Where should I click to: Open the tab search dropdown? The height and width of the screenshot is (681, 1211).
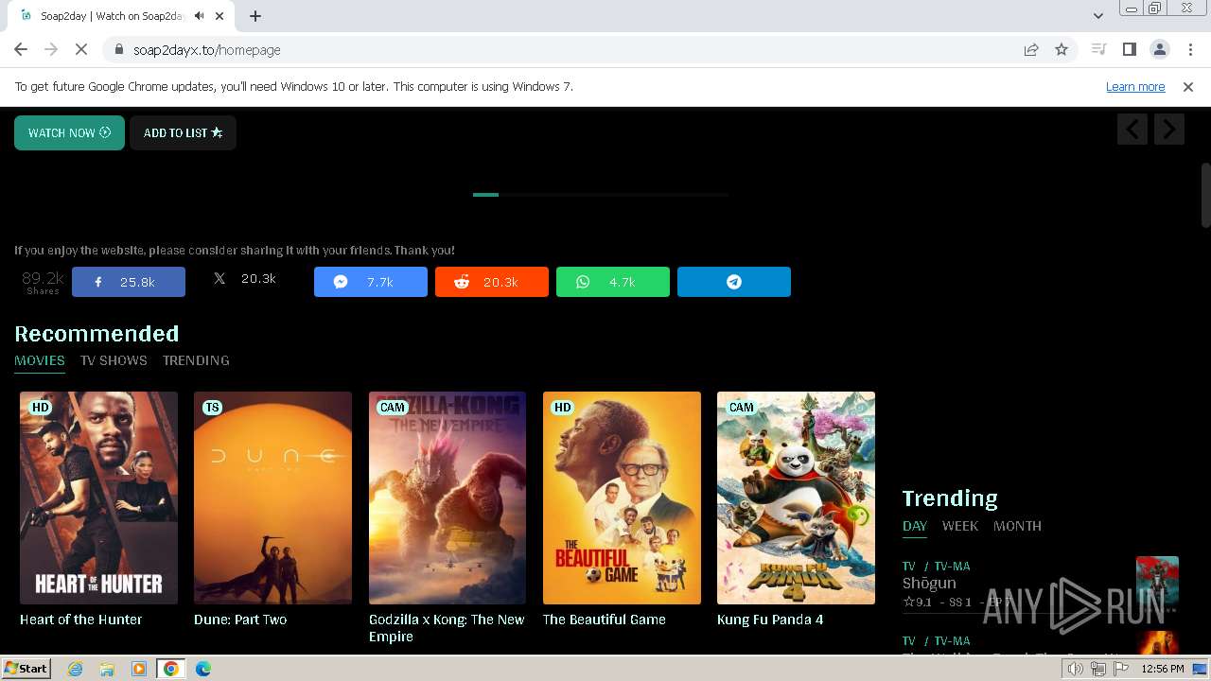pos(1097,16)
